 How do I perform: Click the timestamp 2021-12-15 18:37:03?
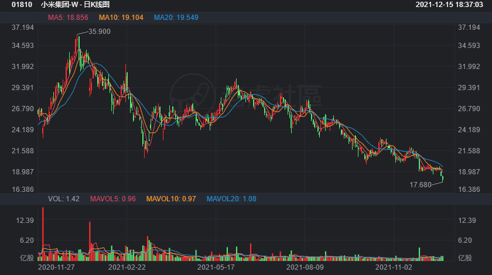point(449,5)
